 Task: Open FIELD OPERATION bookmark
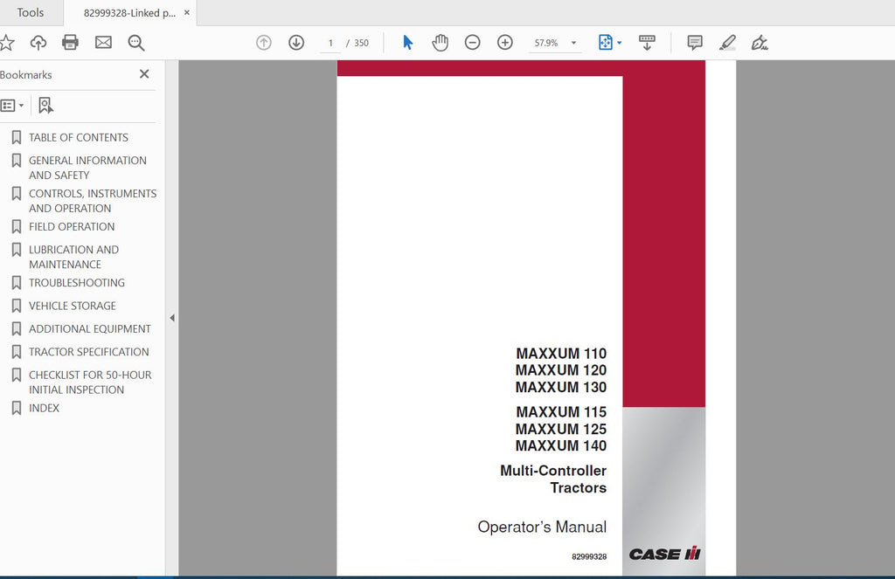(x=72, y=226)
